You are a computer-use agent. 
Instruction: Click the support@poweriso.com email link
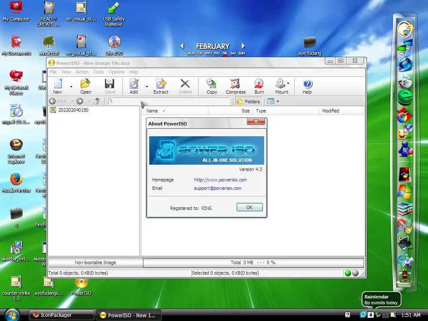(217, 188)
